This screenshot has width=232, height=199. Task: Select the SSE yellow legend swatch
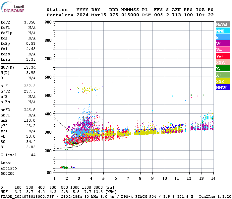[223, 81]
